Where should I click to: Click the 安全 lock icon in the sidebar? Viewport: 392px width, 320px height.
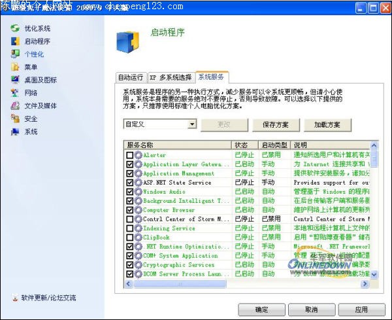[15, 119]
